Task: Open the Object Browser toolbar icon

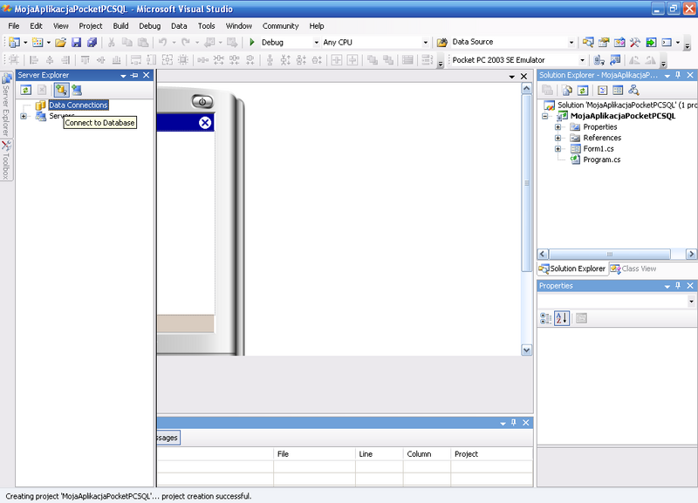Action: 619,42
